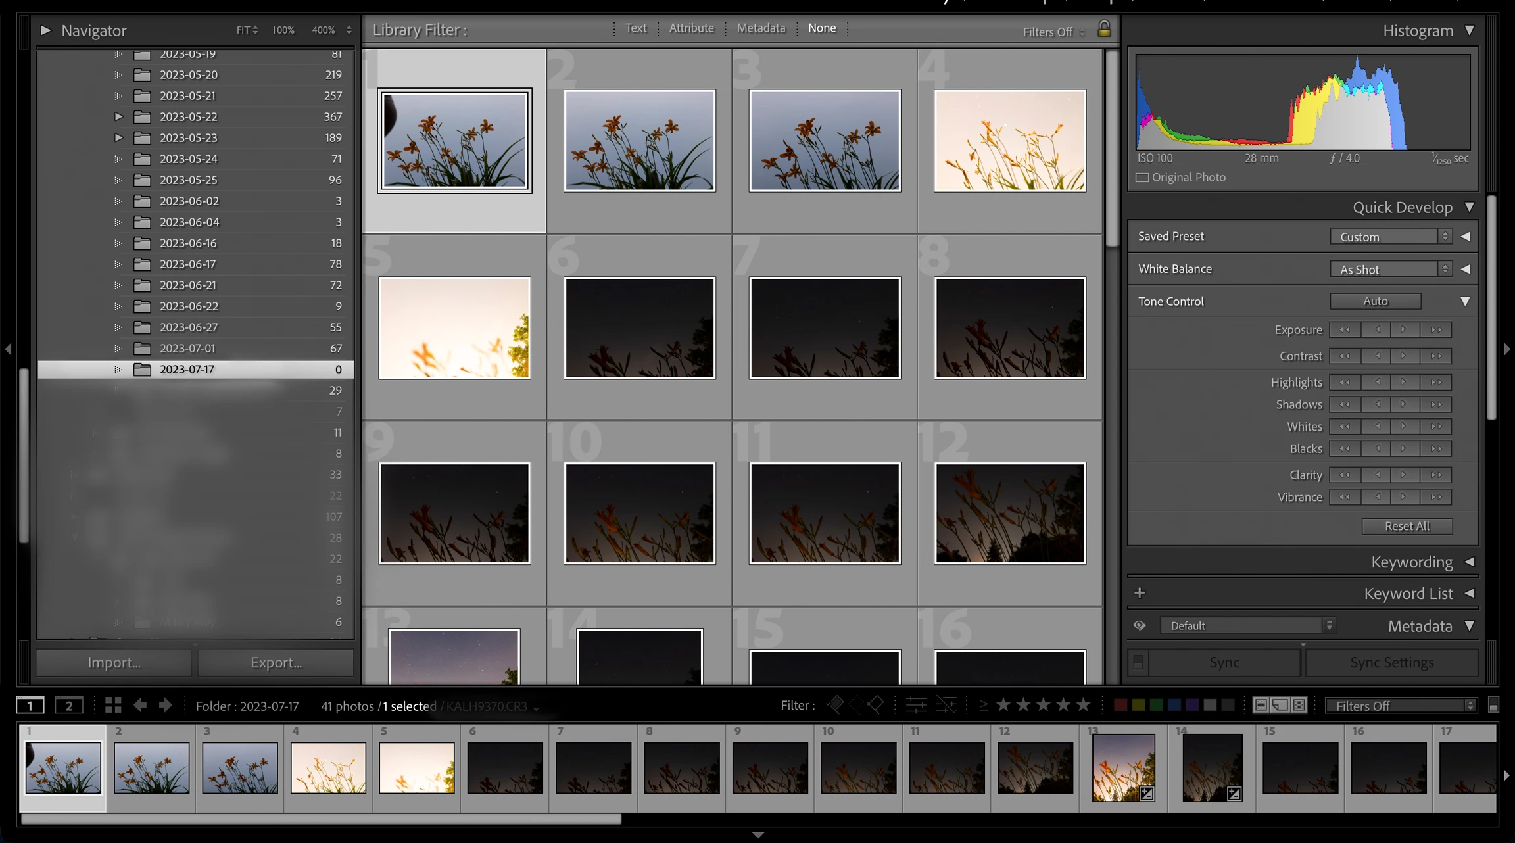Click the fifth rating star filter
1515x843 pixels.
click(1083, 705)
